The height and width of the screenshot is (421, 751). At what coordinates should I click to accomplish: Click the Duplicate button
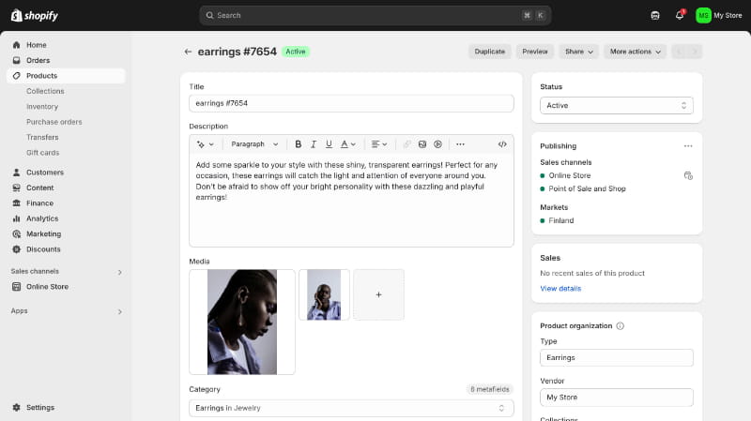pyautogui.click(x=489, y=52)
